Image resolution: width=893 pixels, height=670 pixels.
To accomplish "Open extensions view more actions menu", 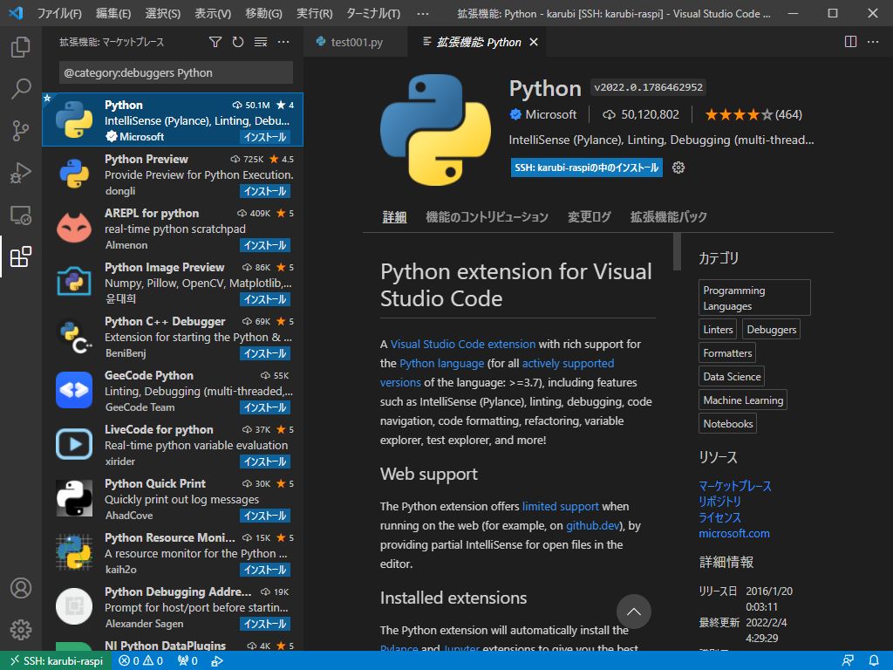I will tap(283, 42).
